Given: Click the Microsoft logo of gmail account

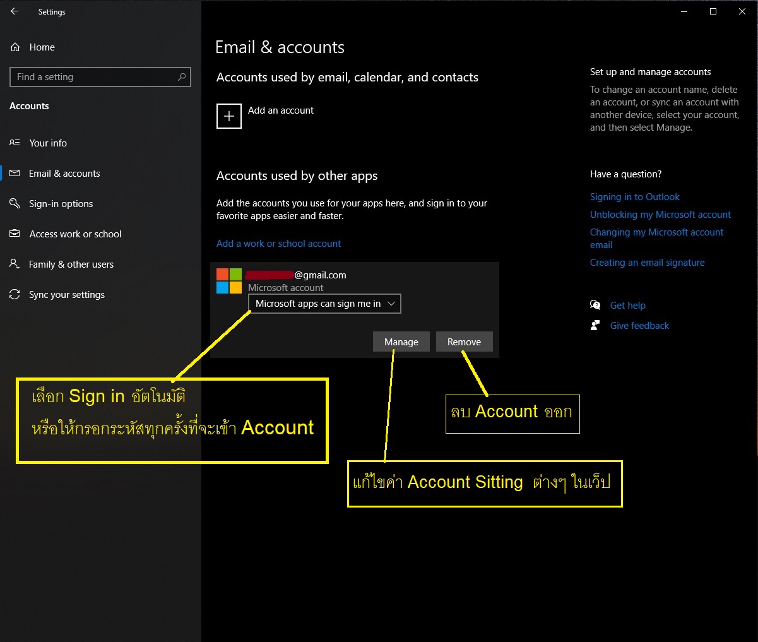Looking at the screenshot, I should tap(229, 281).
